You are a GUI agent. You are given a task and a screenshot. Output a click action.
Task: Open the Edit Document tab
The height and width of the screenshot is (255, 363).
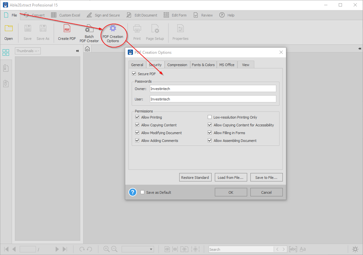[142, 15]
